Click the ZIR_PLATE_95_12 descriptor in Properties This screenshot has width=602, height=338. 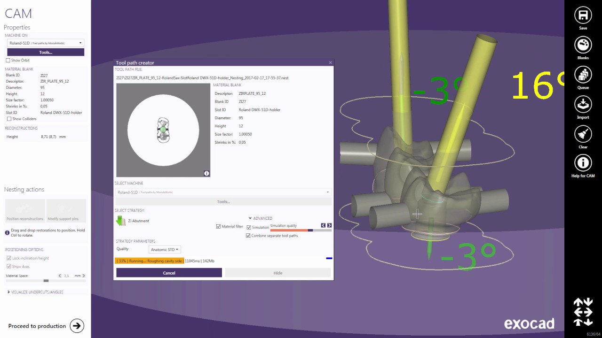55,81
